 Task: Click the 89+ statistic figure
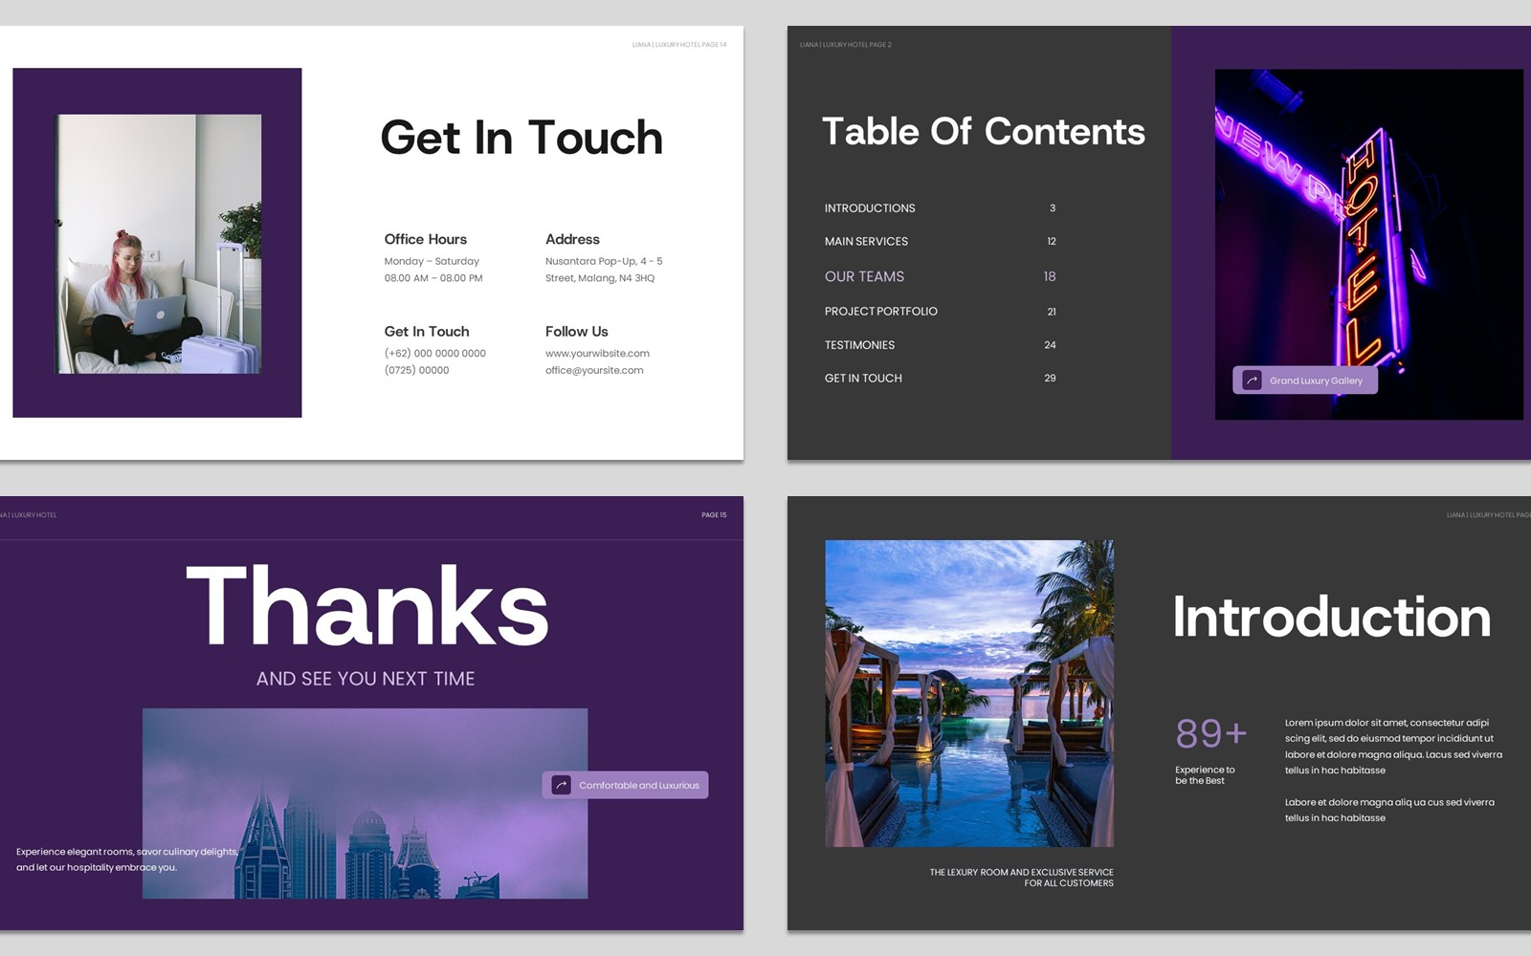pos(1210,734)
